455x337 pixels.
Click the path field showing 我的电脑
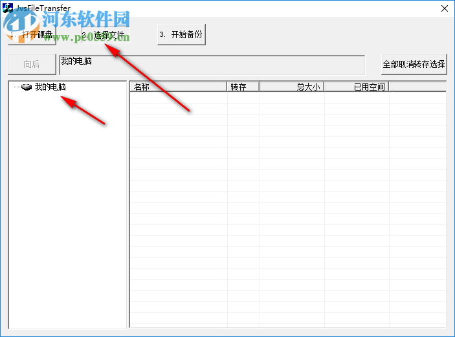[212, 65]
